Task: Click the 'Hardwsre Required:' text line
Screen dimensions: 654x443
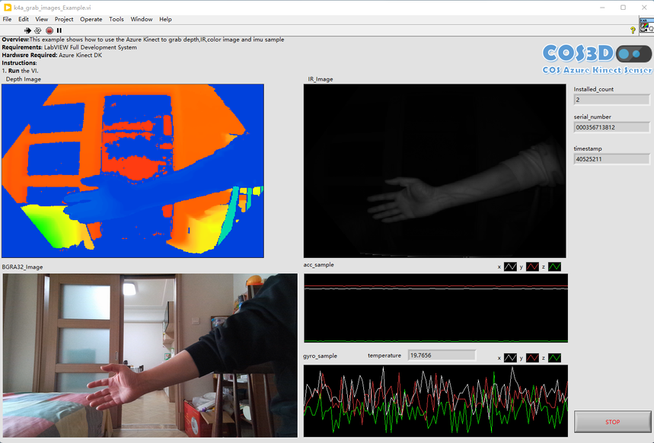Action: (x=52, y=55)
